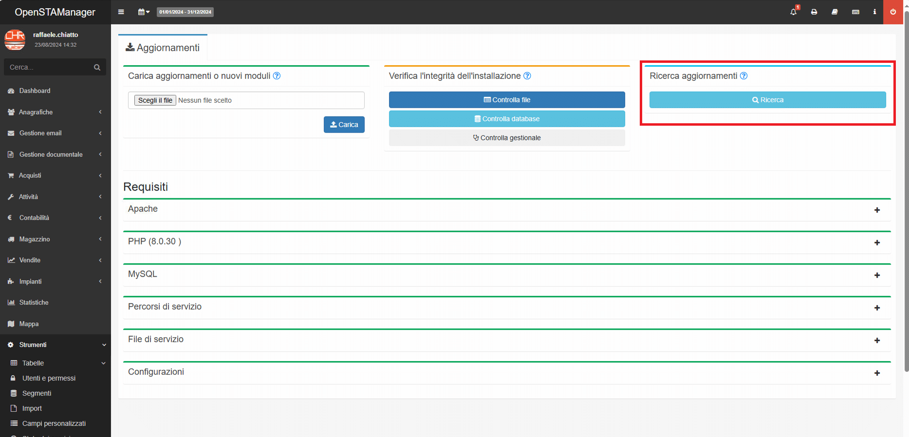
Task: Expand the Anagrafiche sidebar menu
Action: coord(56,112)
